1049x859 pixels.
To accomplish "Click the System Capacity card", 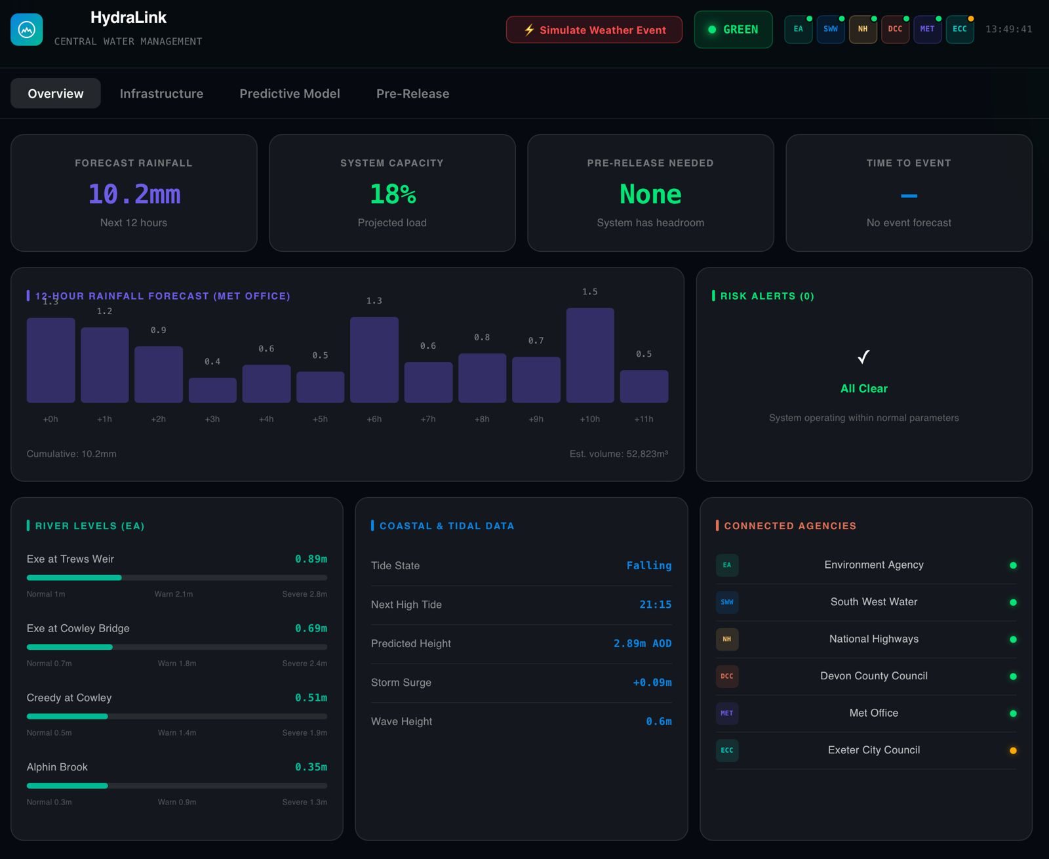I will [392, 193].
